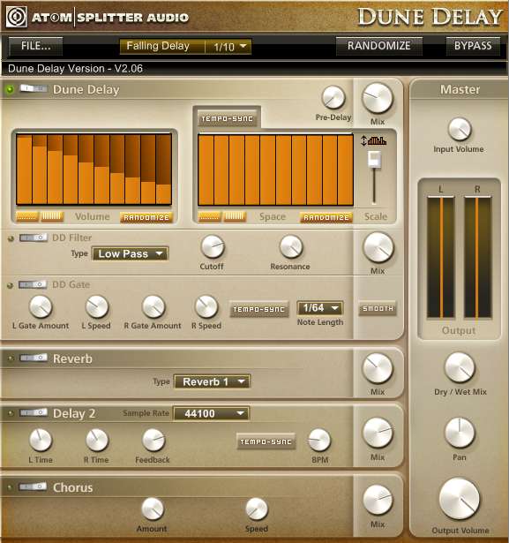Click the R Gate Amount knob
The width and height of the screenshot is (509, 543).
[153, 306]
